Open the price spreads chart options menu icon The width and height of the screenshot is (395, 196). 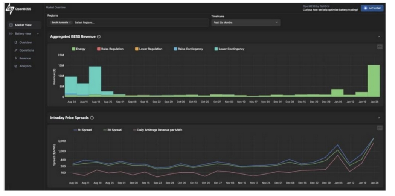[x=380, y=128]
